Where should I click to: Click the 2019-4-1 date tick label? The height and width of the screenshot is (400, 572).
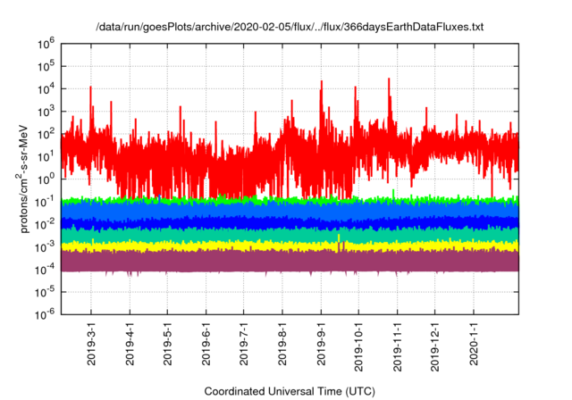(130, 345)
